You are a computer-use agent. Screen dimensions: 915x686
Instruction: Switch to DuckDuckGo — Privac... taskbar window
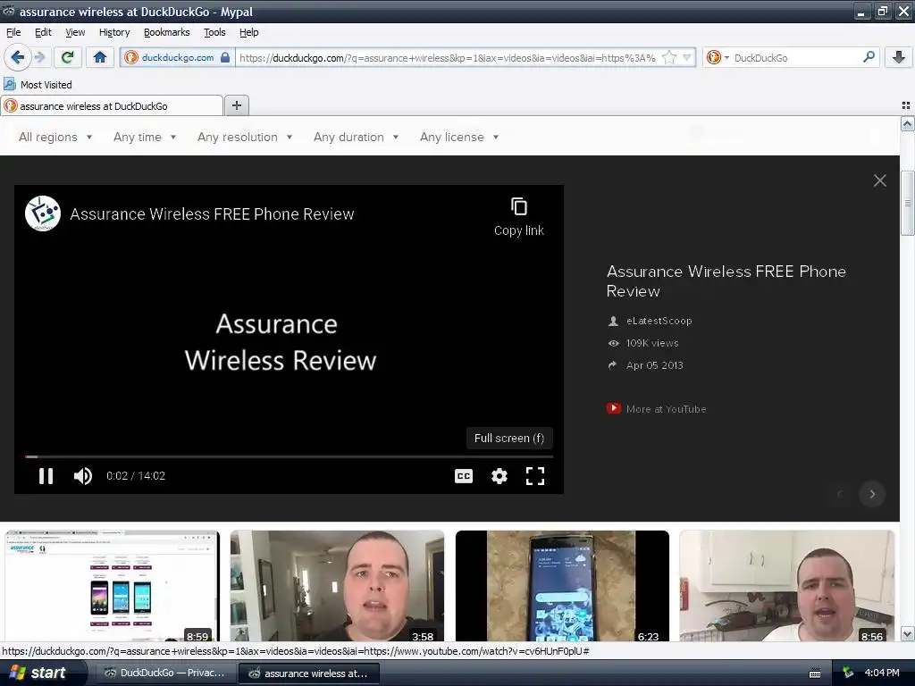164,673
